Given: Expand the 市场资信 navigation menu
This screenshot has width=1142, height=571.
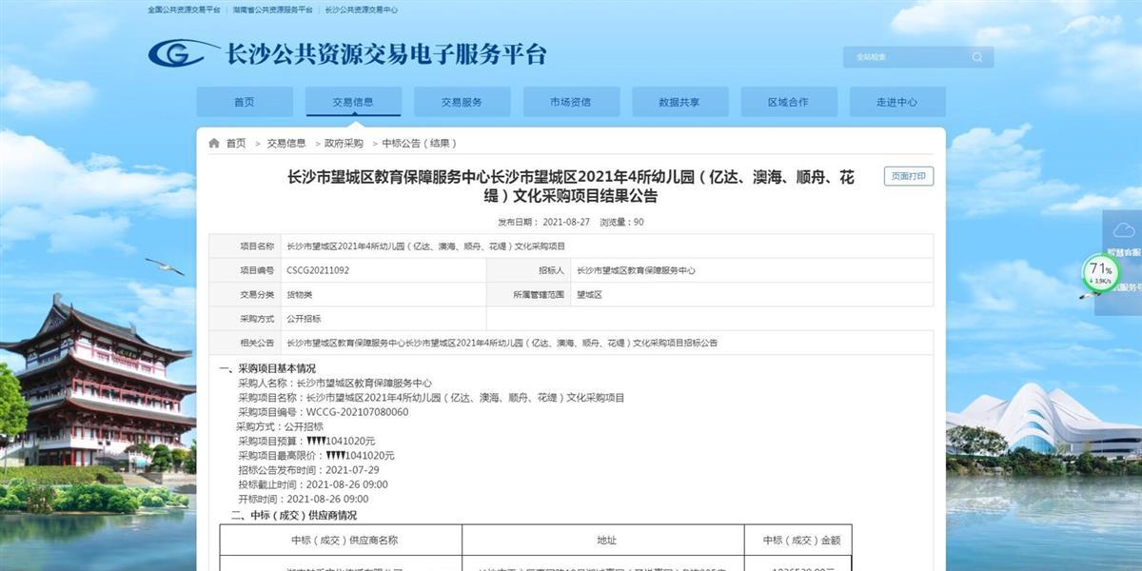Looking at the screenshot, I should coord(571,102).
